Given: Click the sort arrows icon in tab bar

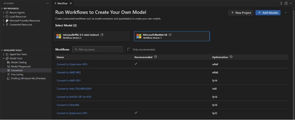Looking at the screenshot, I should [281, 3].
